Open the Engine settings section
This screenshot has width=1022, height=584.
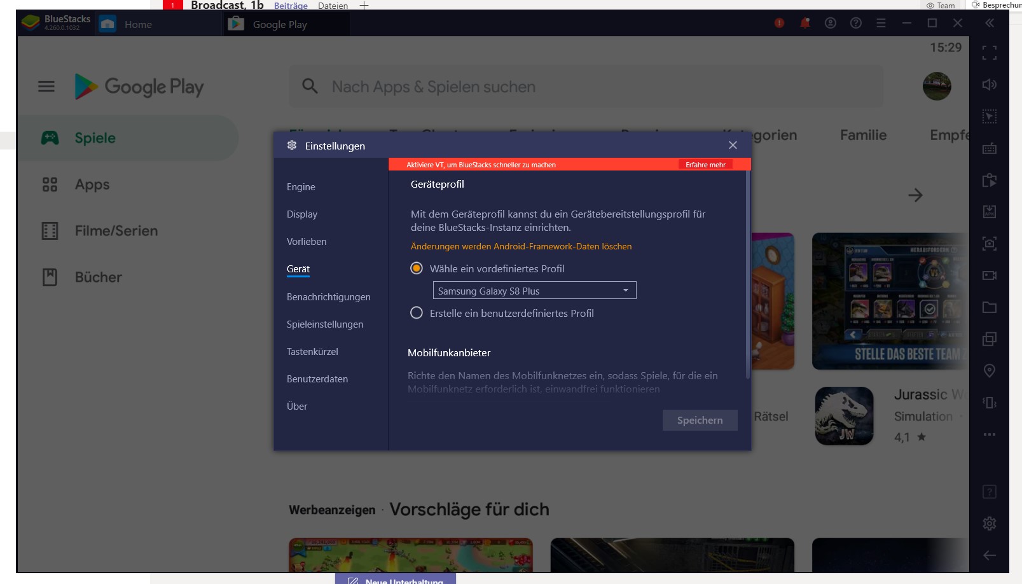301,187
